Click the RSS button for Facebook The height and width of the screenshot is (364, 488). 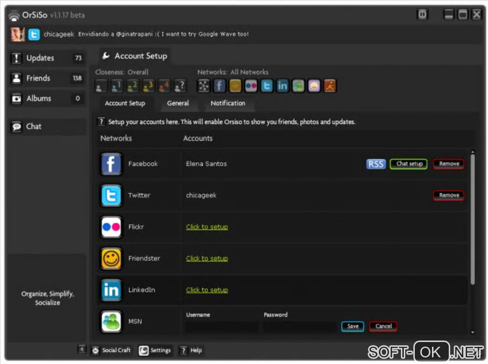click(376, 164)
